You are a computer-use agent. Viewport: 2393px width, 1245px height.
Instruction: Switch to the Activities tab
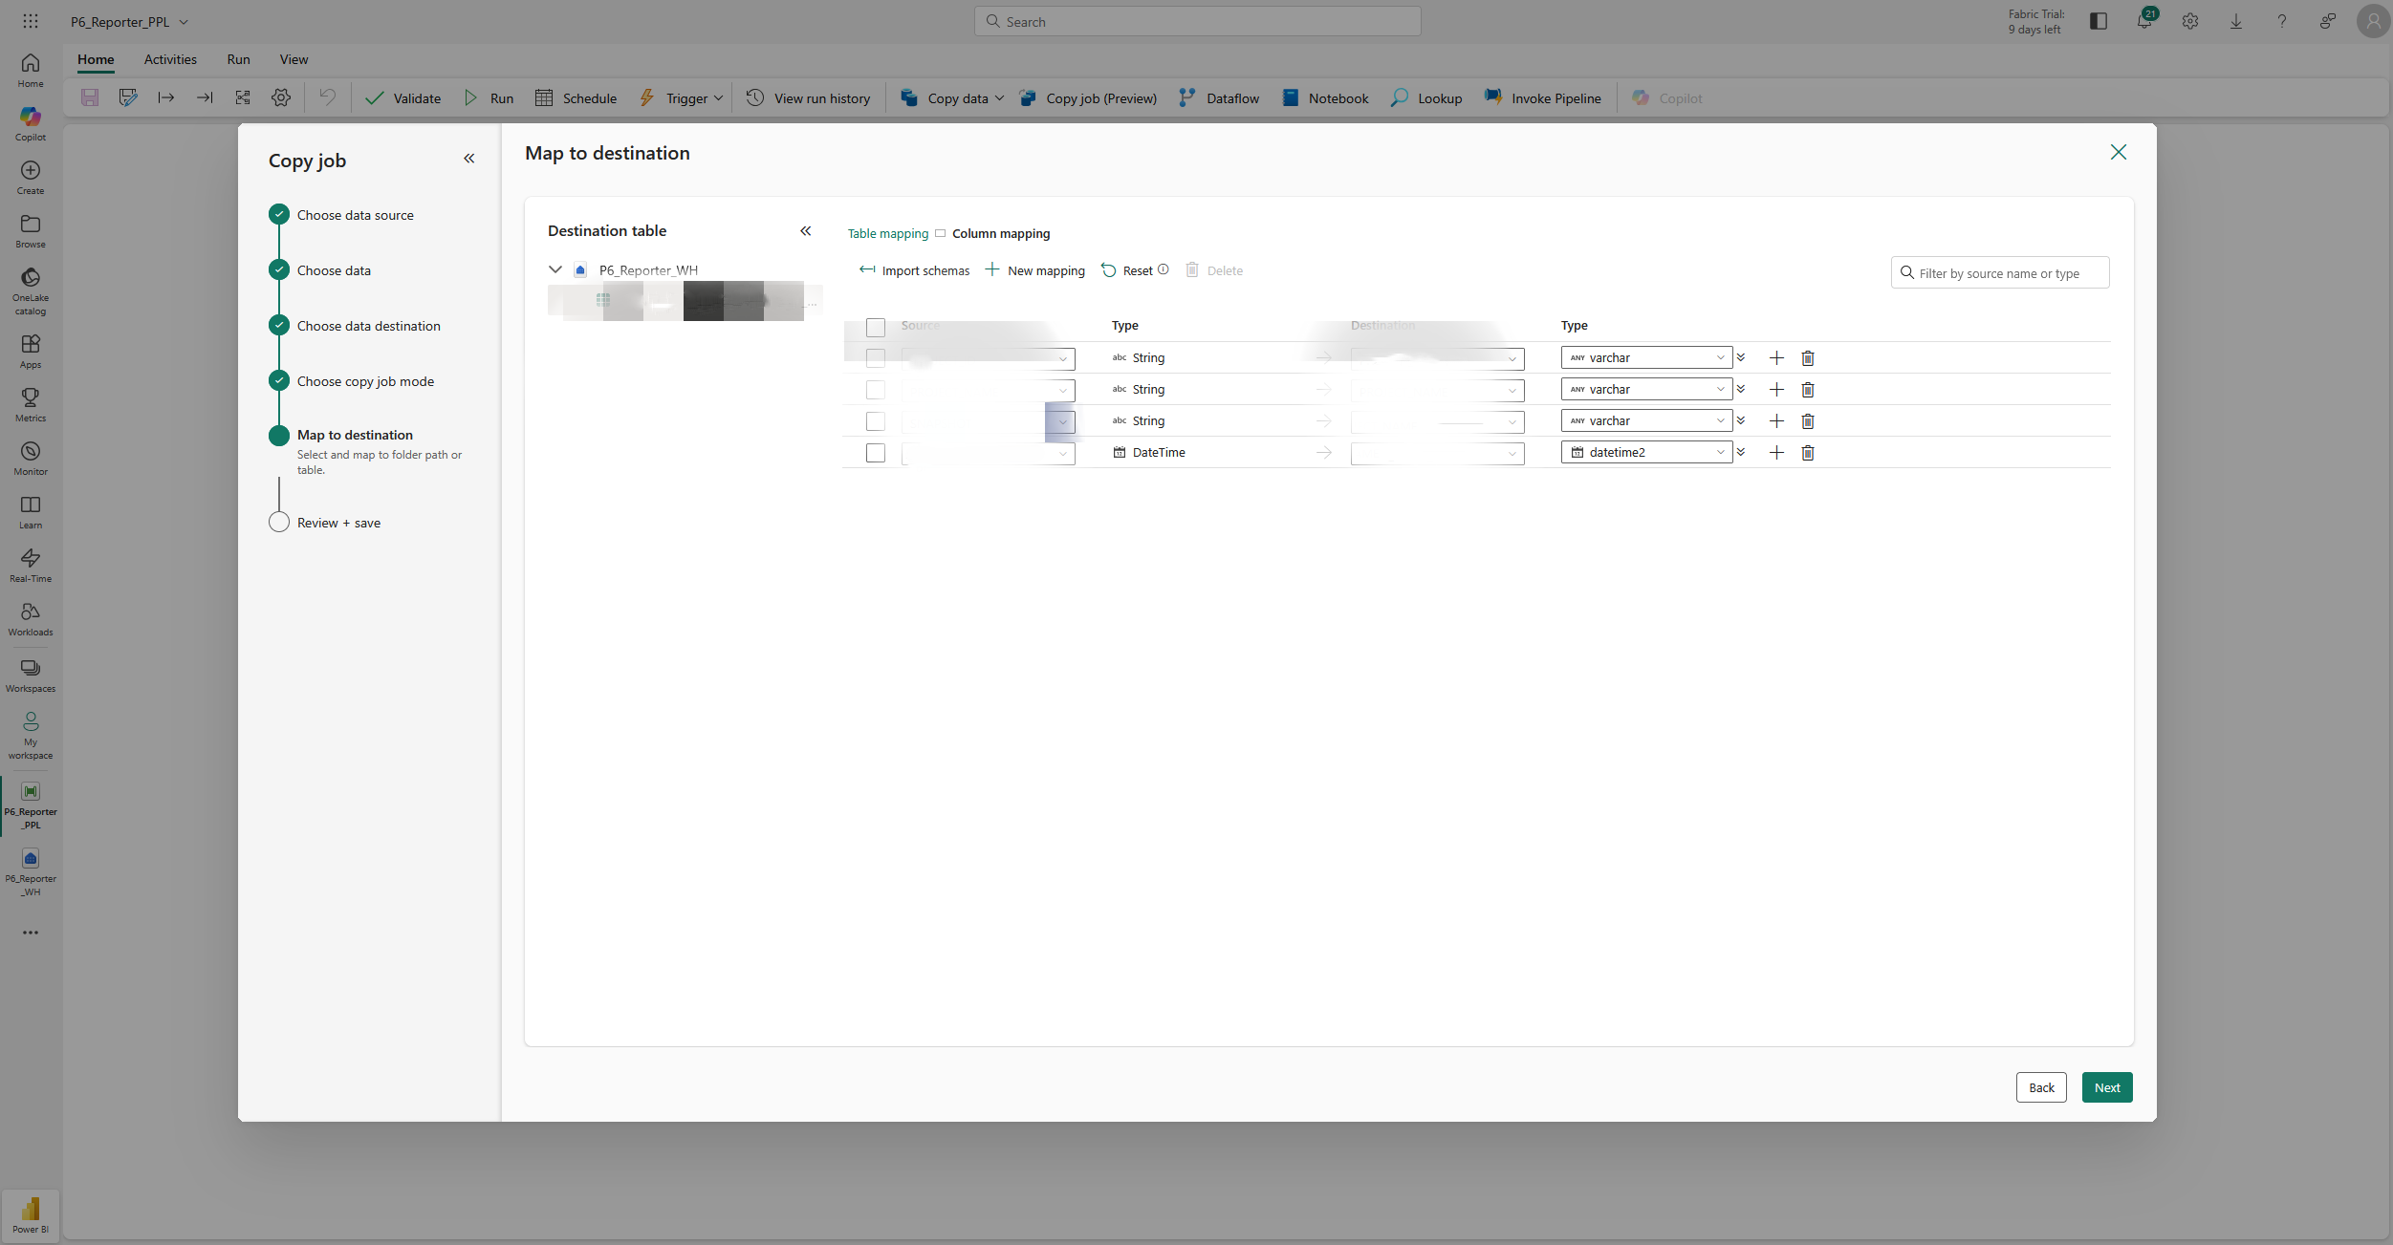pos(169,59)
